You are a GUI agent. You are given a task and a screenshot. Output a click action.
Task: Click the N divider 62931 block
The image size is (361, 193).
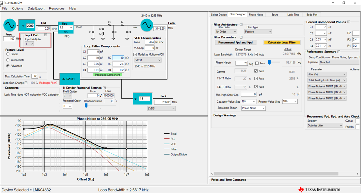(70, 79)
